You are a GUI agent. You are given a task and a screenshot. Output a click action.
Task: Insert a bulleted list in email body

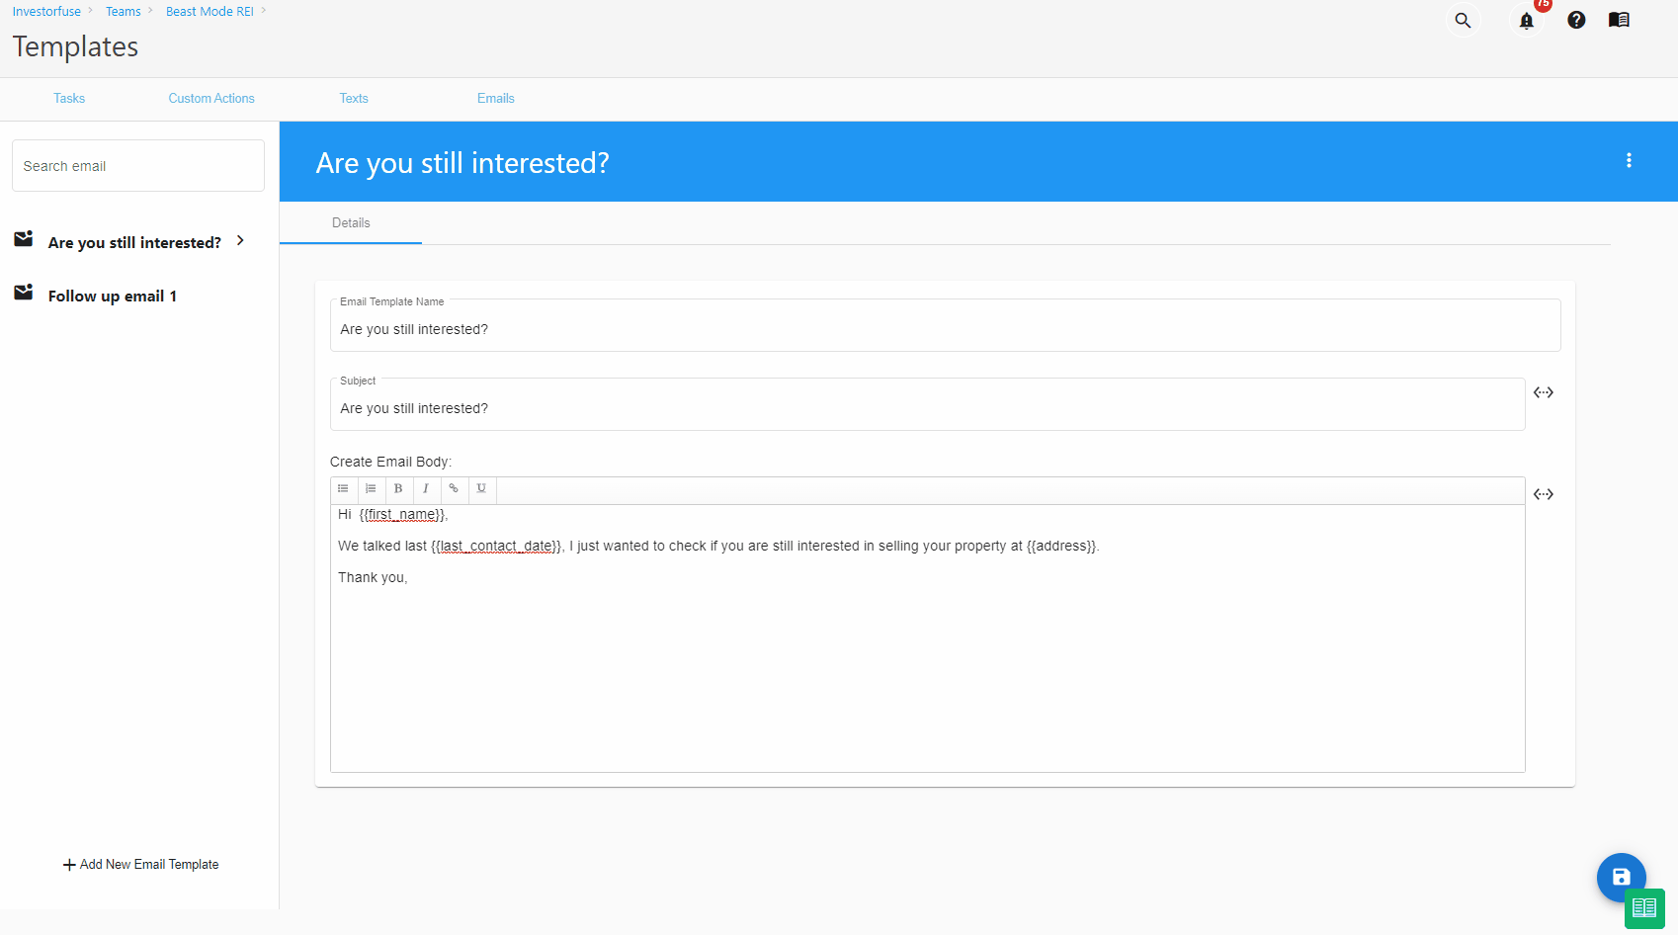pos(343,488)
